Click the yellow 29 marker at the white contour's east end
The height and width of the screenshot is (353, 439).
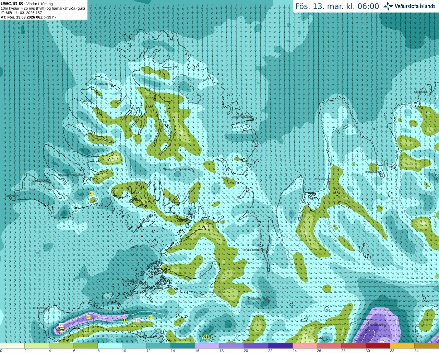(x=151, y=317)
